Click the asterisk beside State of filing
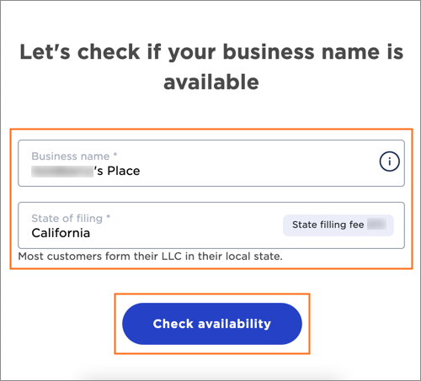421x381 pixels. (x=109, y=216)
